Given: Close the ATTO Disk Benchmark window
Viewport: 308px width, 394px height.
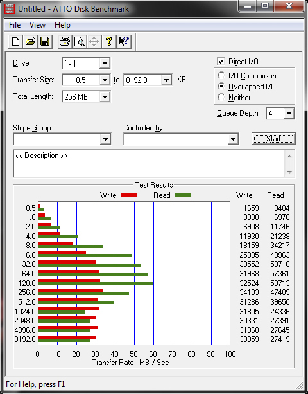Looking at the screenshot, I should coord(289,6).
